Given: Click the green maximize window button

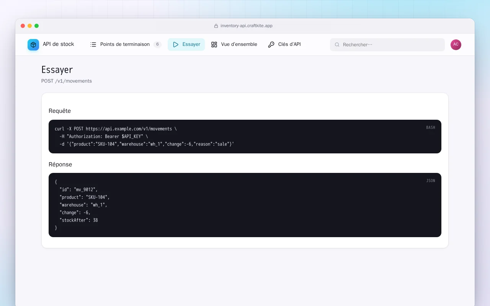Looking at the screenshot, I should click(x=37, y=26).
